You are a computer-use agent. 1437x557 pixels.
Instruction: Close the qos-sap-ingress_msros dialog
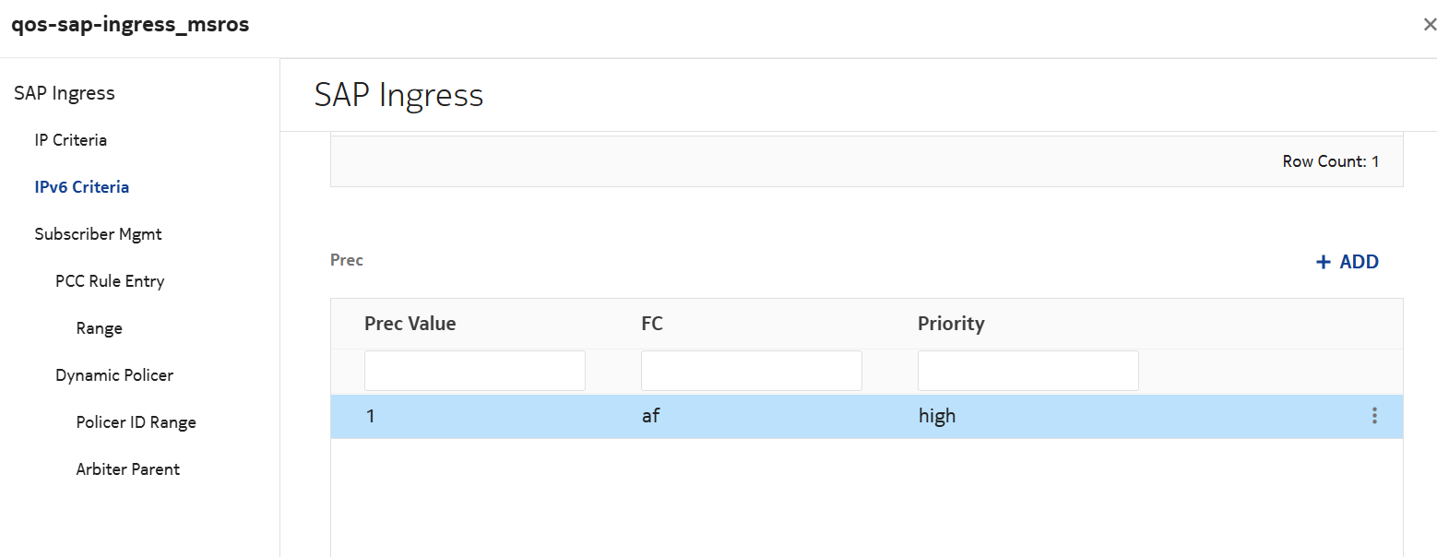[x=1429, y=25]
